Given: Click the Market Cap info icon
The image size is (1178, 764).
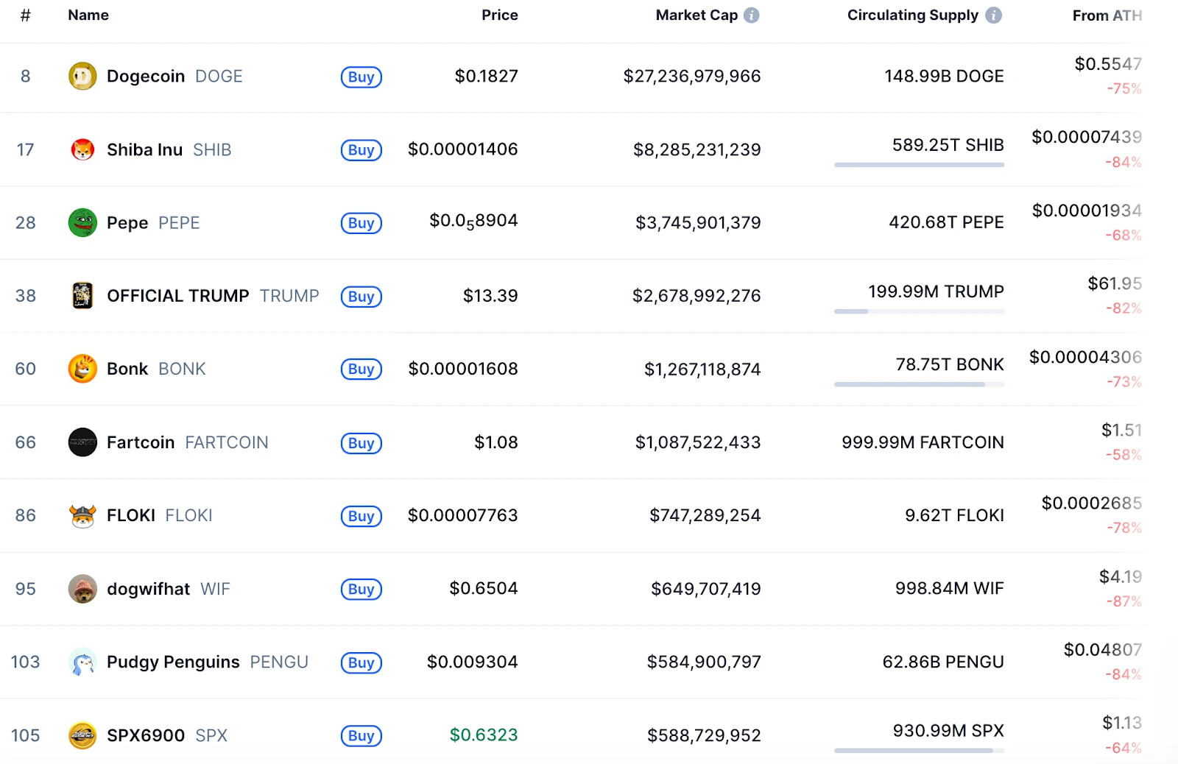Looking at the screenshot, I should [751, 15].
